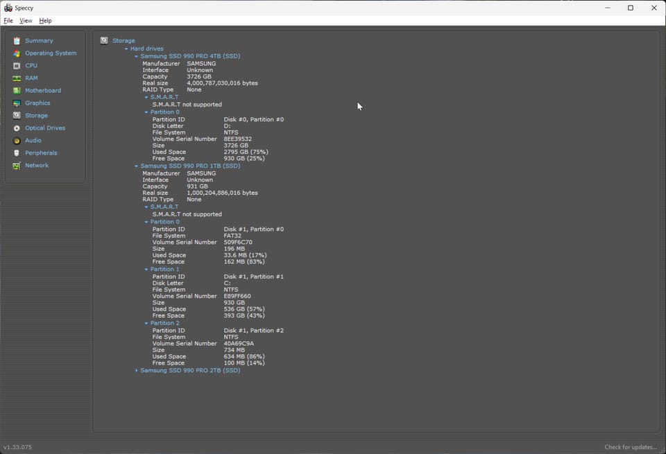
Task: Open the Motherboard icon in sidebar
Action: tap(17, 91)
